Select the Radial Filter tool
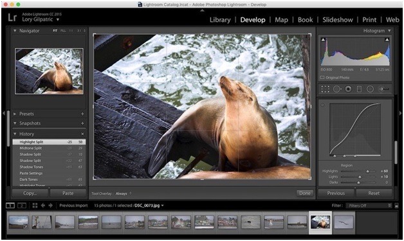This screenshot has height=241, width=404. 370,89
